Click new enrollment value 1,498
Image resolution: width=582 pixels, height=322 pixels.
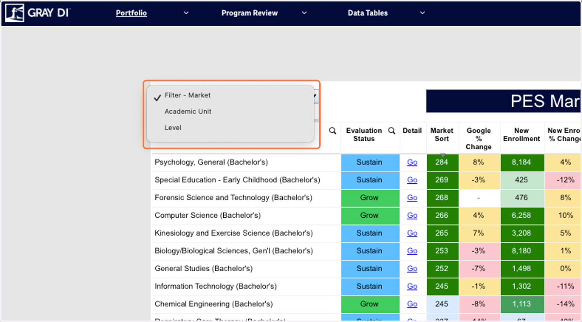click(x=521, y=269)
